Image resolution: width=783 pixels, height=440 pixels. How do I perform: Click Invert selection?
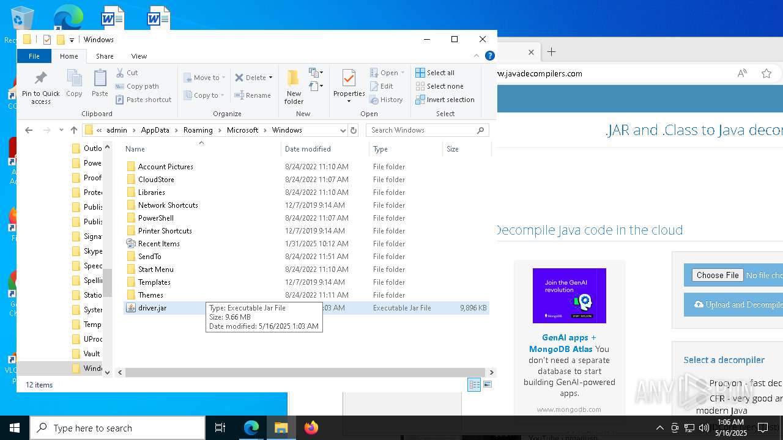tap(445, 100)
